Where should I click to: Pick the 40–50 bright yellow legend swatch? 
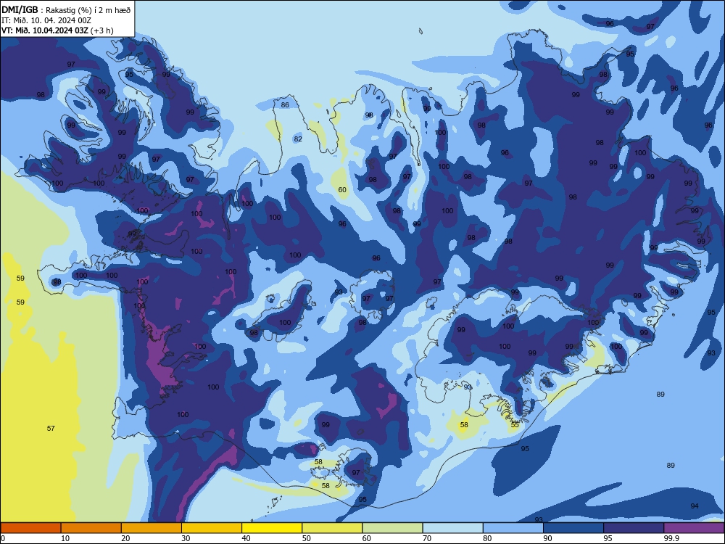point(272,528)
